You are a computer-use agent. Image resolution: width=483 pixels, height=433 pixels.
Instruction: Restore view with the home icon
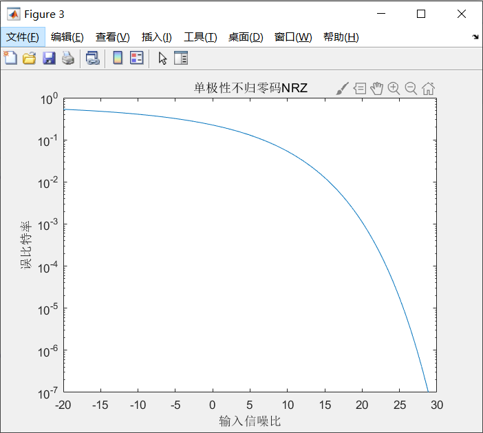(428, 89)
